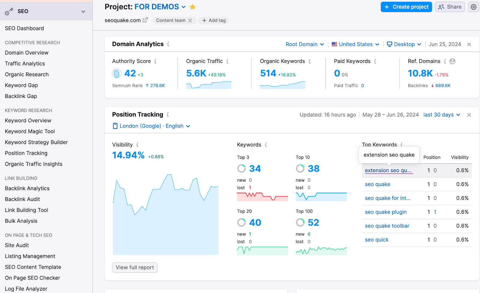Click the Top Keywords info icon
480x293 pixels.
pos(401,144)
